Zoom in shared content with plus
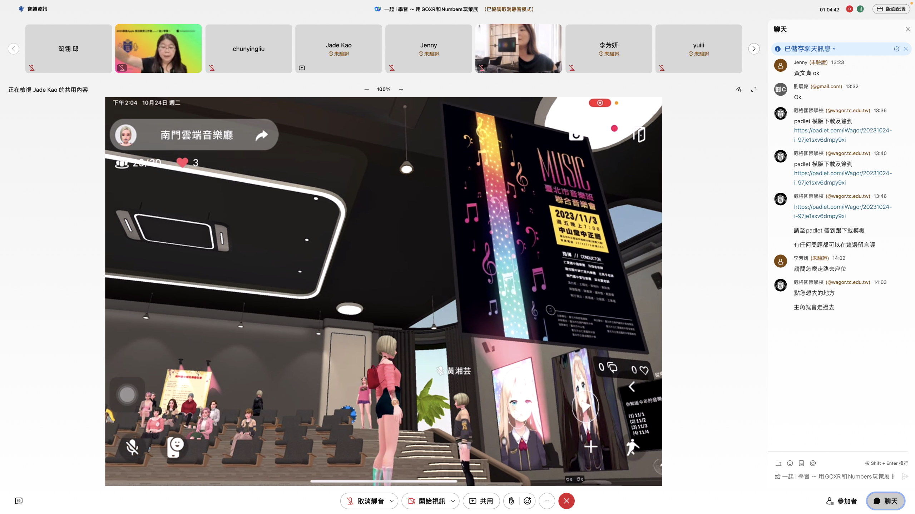Screen dimensions: 915x514 (x=401, y=89)
